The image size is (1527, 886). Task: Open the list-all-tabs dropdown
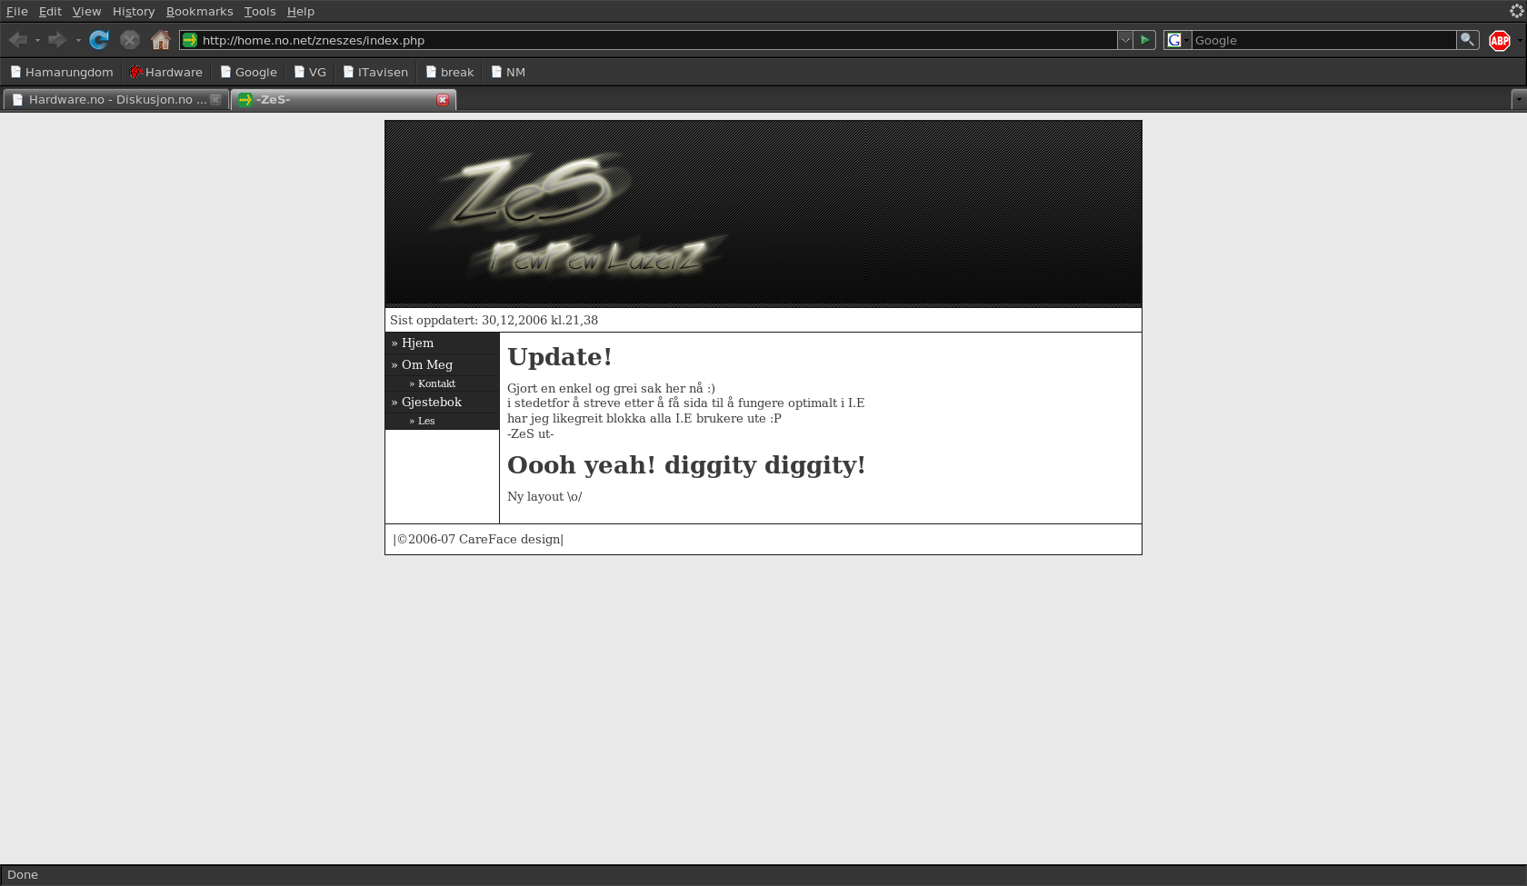point(1518,100)
